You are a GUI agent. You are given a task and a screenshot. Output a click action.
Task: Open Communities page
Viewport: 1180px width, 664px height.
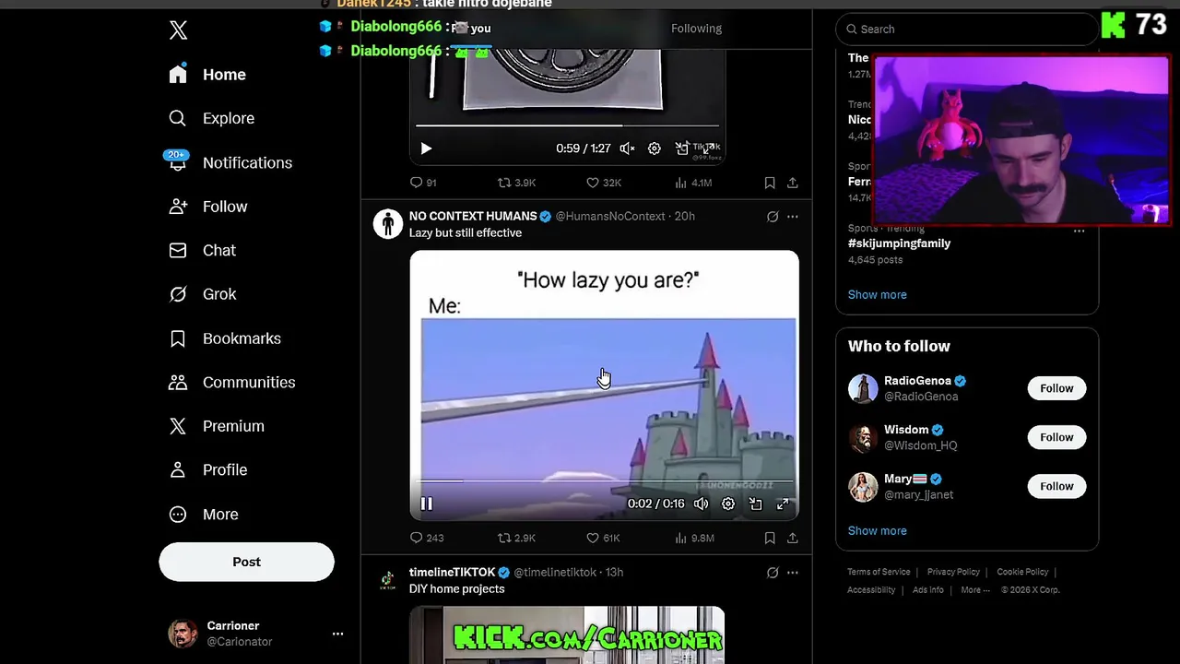[x=231, y=382]
